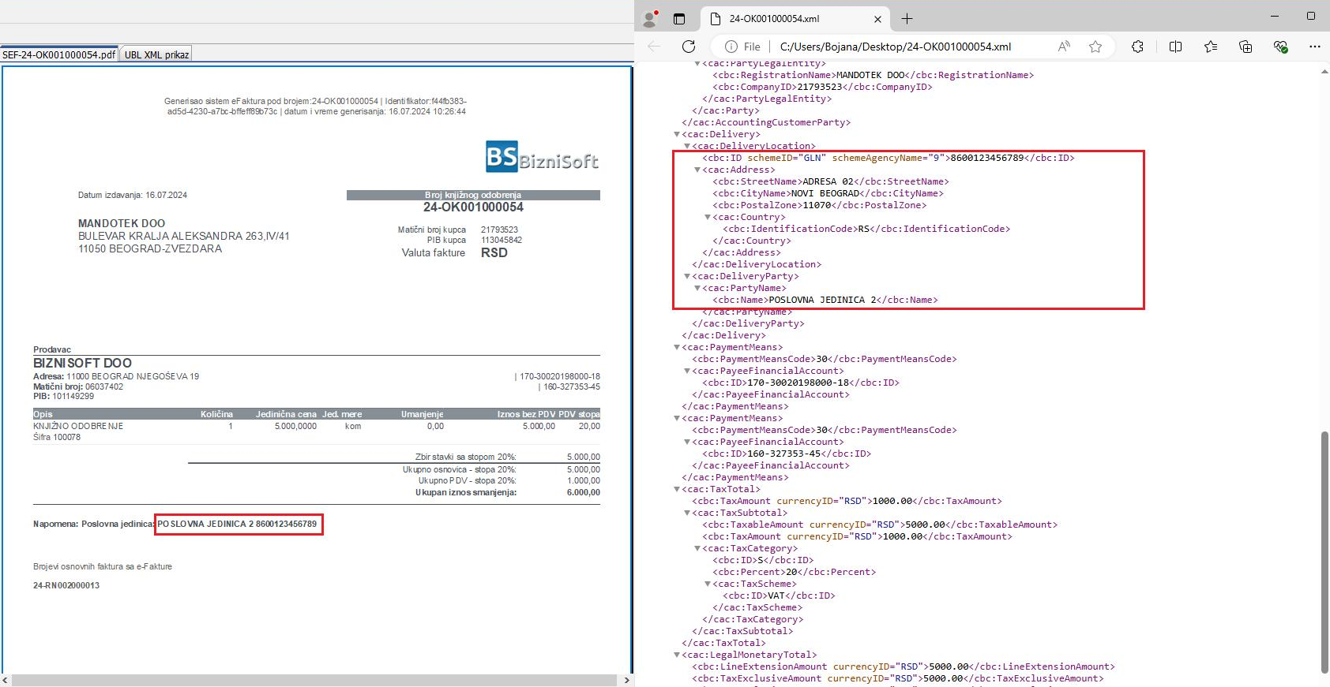Open the Extensions puzzle icon
Viewport: 1330px width, 687px height.
click(1137, 47)
